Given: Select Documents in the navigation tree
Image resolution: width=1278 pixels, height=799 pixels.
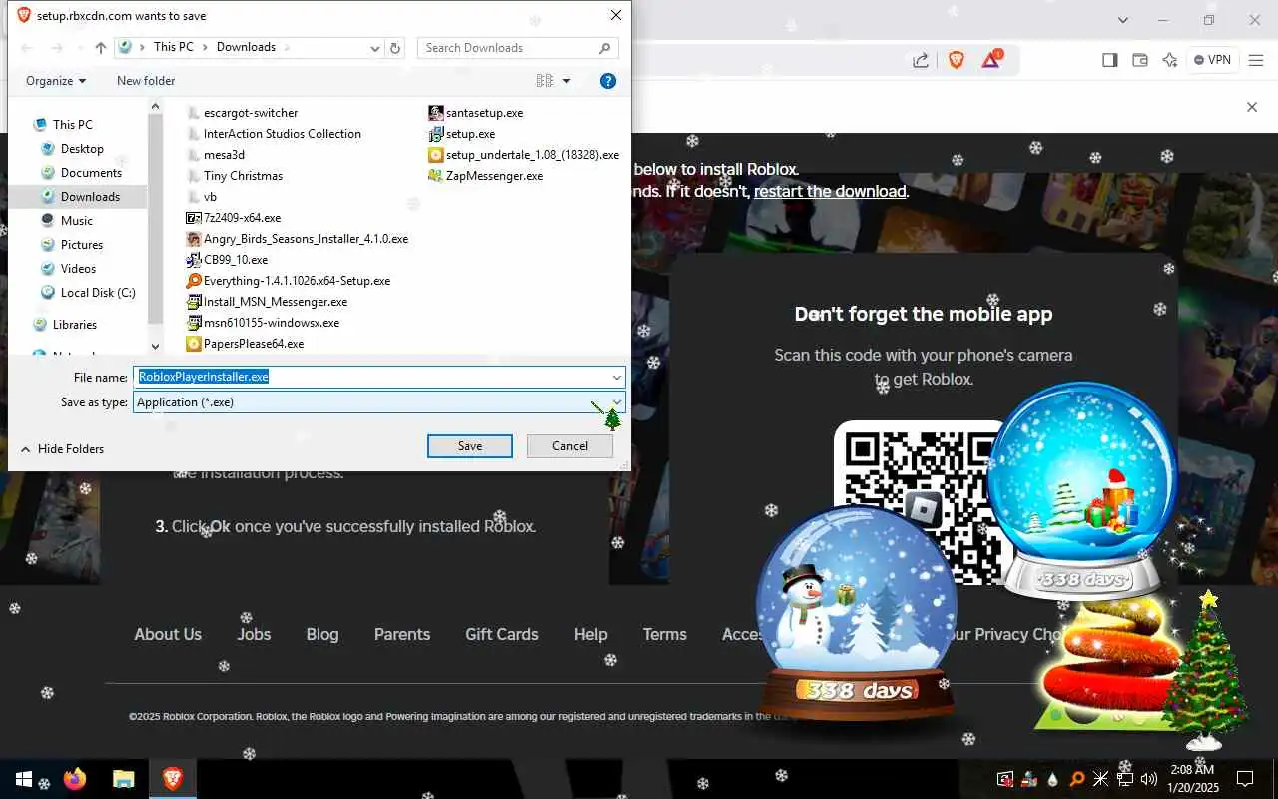Looking at the screenshot, I should tap(91, 173).
